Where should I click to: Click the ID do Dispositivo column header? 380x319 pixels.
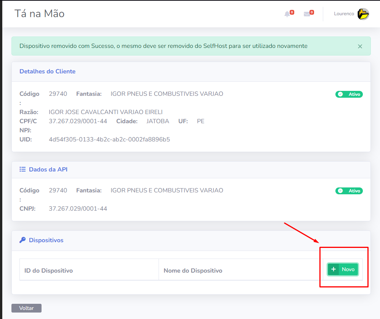click(x=48, y=271)
